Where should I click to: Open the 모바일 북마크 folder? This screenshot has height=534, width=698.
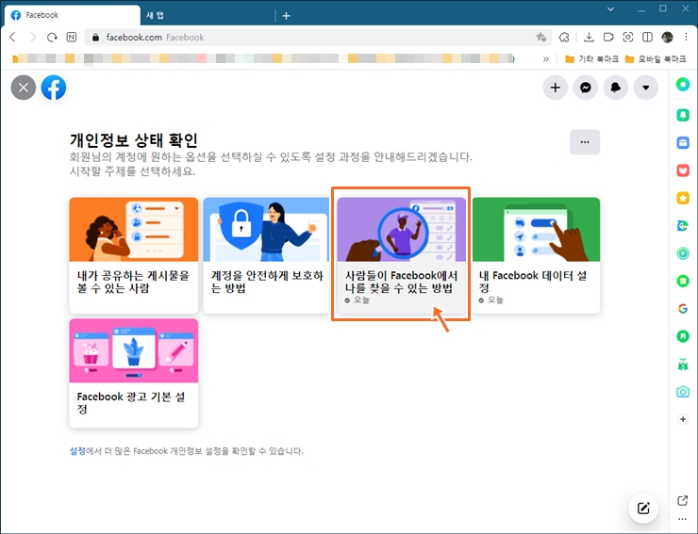(656, 59)
